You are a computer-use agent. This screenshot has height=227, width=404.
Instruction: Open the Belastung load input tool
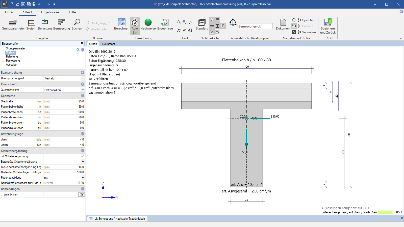point(45,25)
